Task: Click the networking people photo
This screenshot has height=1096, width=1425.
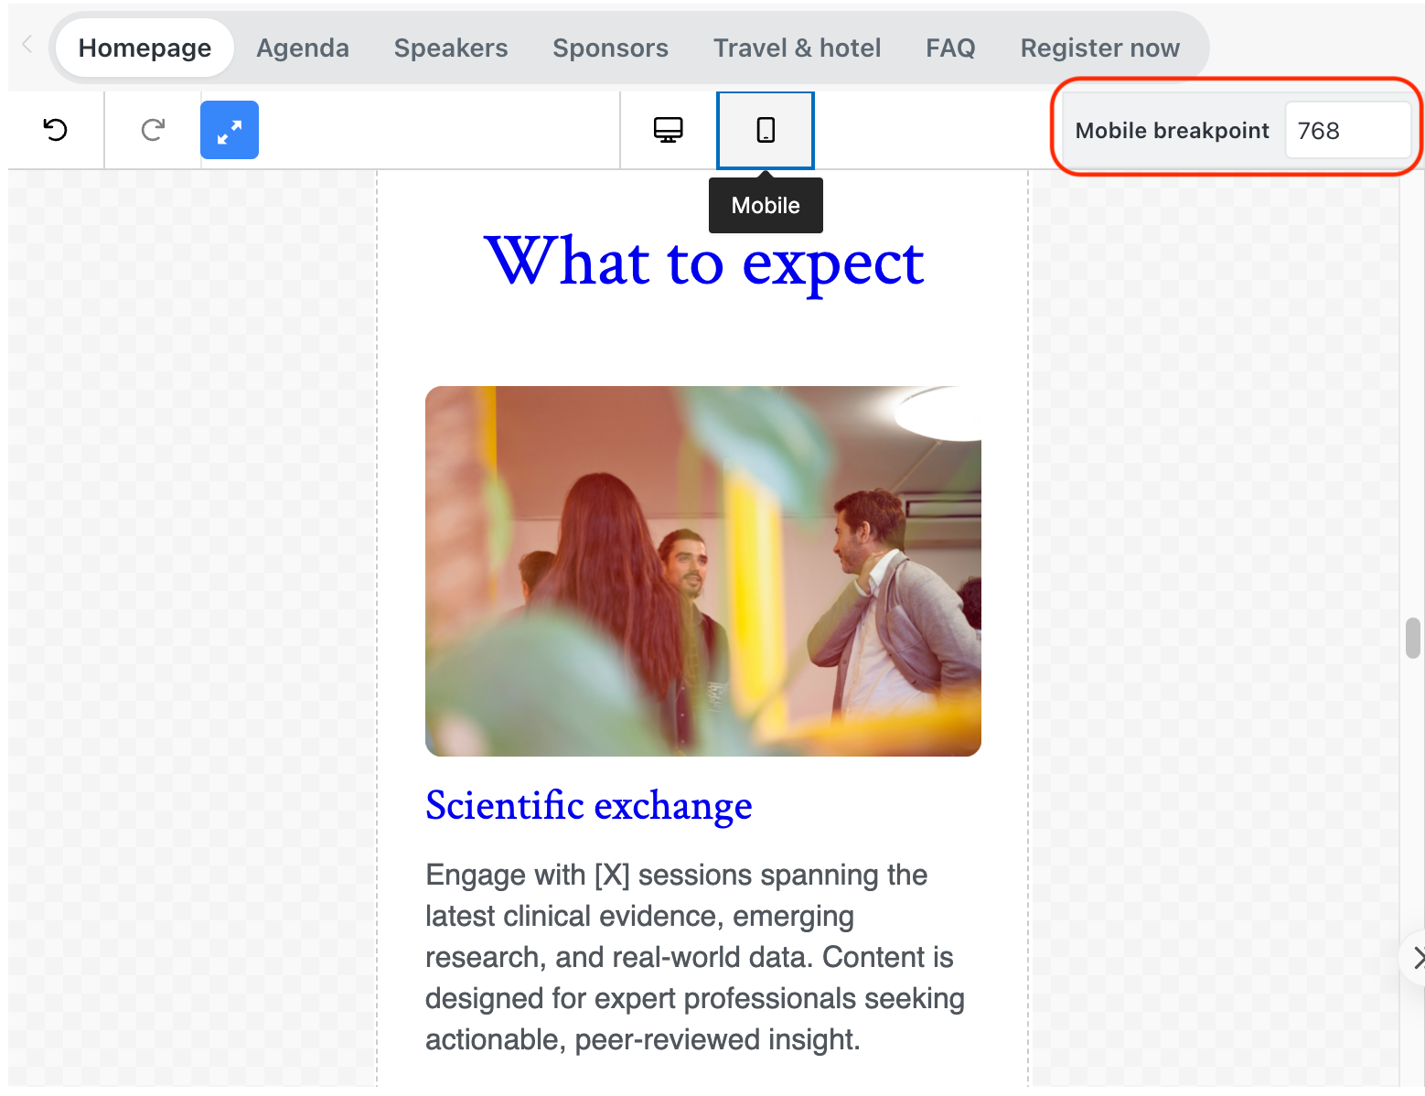Action: 703,571
